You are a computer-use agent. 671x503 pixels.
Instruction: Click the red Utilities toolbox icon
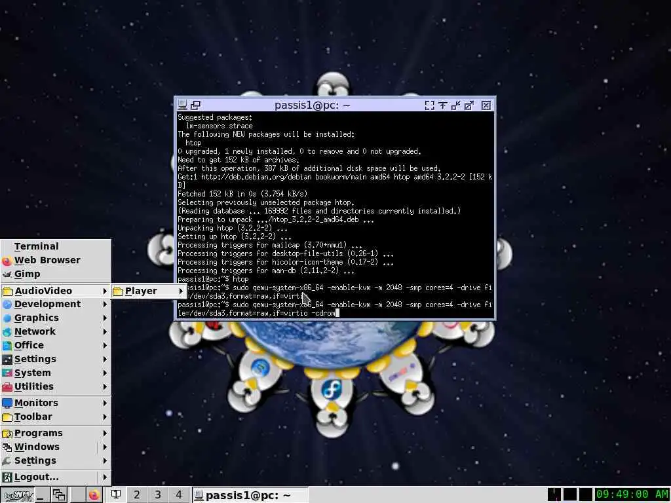pos(7,387)
